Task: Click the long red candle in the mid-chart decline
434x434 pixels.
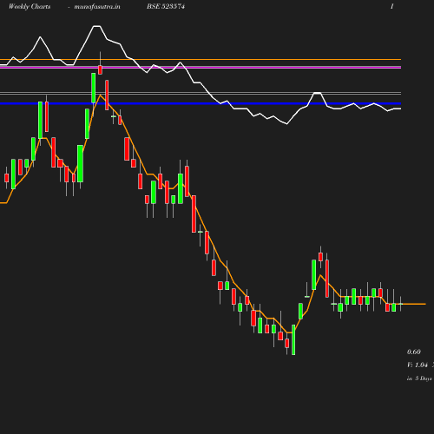Action: [x=194, y=214]
